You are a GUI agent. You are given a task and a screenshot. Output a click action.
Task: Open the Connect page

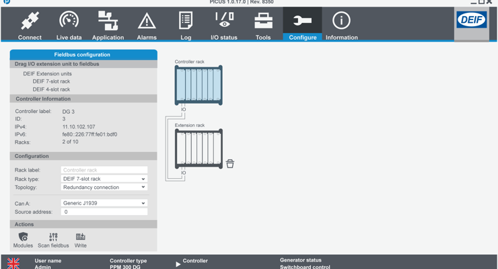coord(30,26)
